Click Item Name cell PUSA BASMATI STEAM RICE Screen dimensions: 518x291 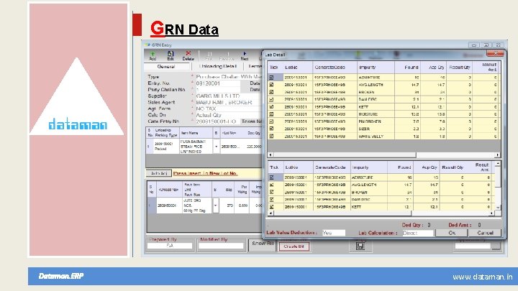[x=196, y=146]
